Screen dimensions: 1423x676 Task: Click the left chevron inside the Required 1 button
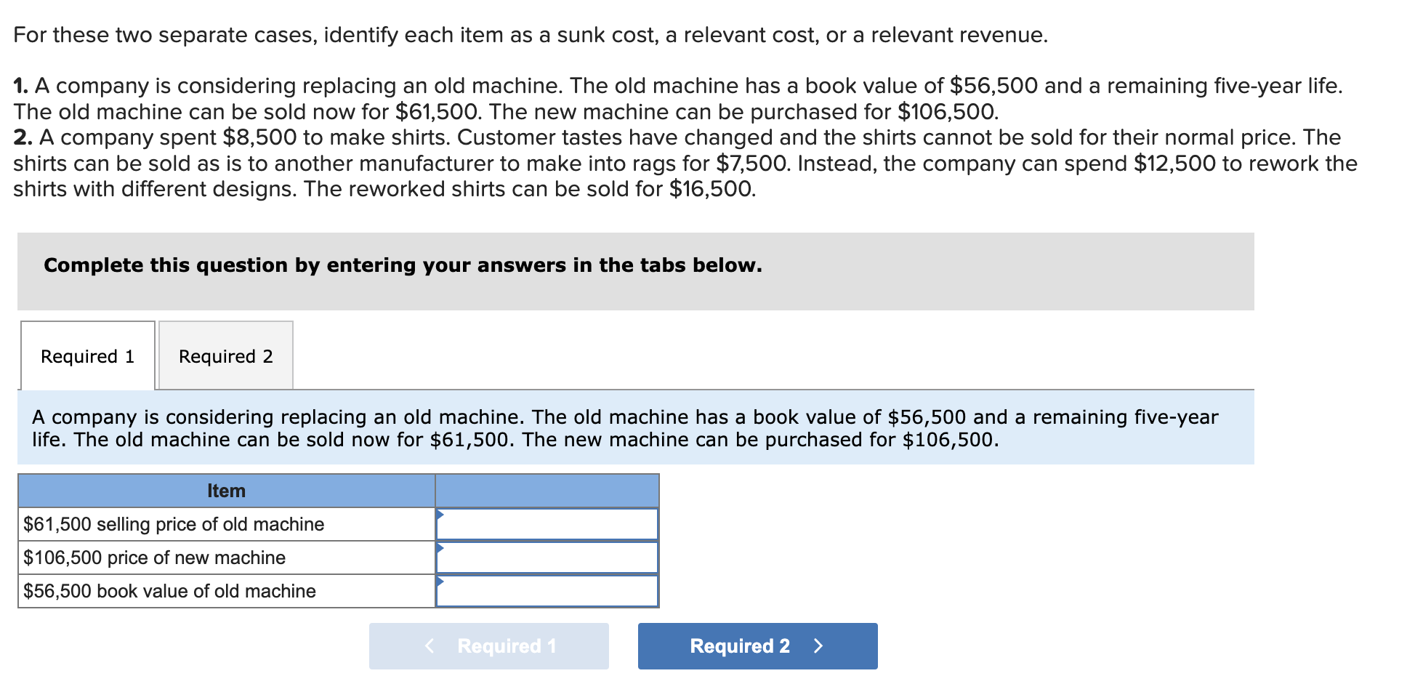429,645
